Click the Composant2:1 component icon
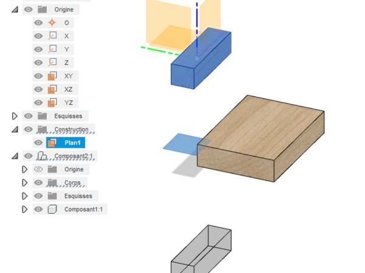Image resolution: width=365 pixels, height=273 pixels. point(42,156)
